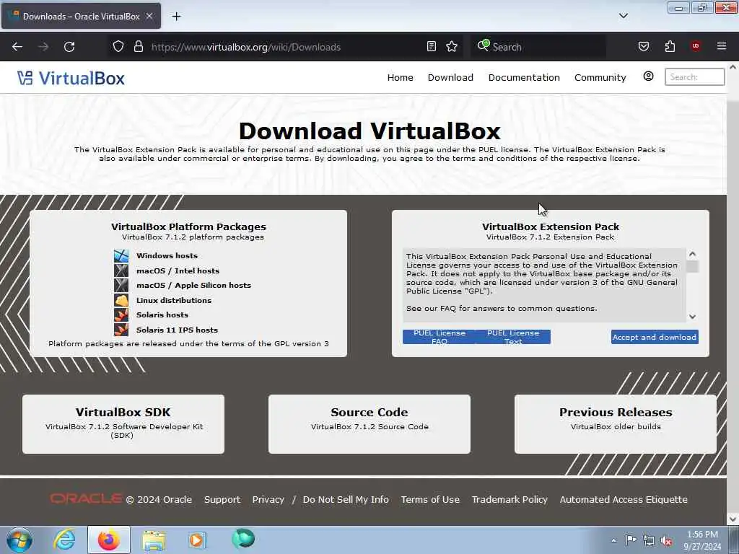Image resolution: width=739 pixels, height=554 pixels.
Task: Show hidden tray icons arrow
Action: (x=613, y=540)
